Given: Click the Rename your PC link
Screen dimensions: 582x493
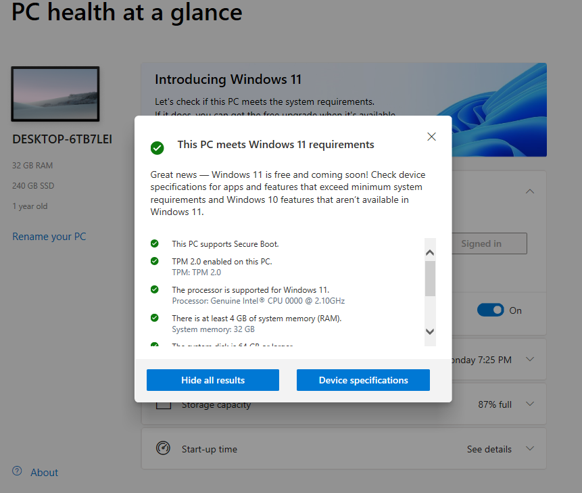Looking at the screenshot, I should pos(49,237).
